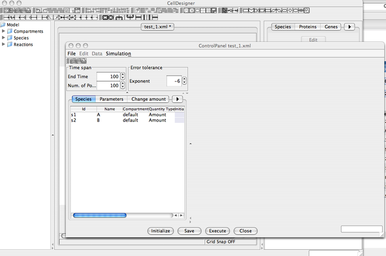Click the paintbrush Change Color icon

[137, 10]
